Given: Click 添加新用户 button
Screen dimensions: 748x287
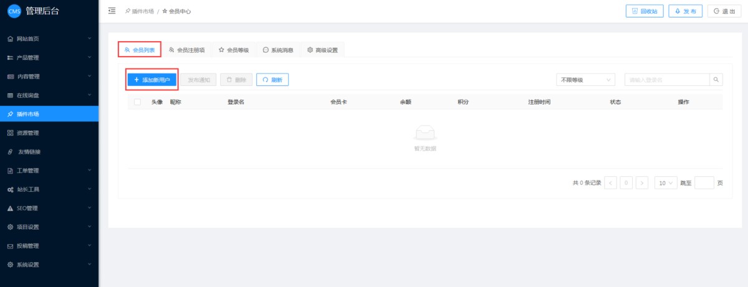Looking at the screenshot, I should click(152, 80).
